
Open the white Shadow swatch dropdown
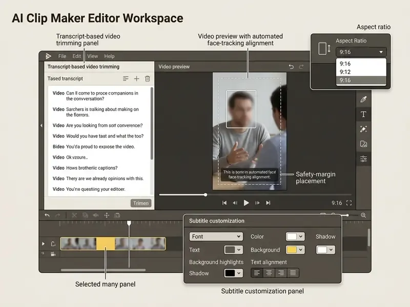point(325,250)
